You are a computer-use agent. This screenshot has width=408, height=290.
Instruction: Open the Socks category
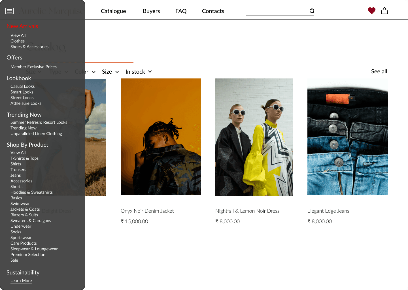pos(16,232)
